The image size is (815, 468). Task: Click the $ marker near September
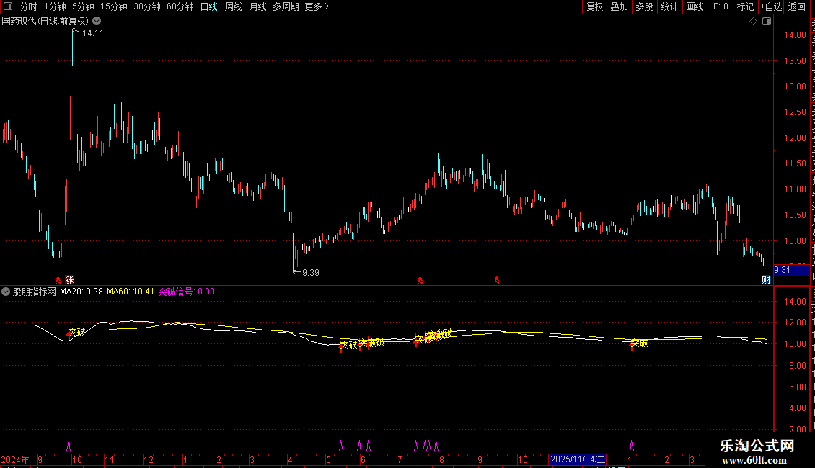tap(497, 281)
